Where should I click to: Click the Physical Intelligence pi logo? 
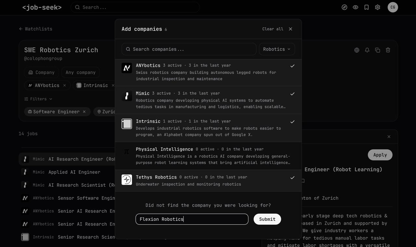coord(127,152)
